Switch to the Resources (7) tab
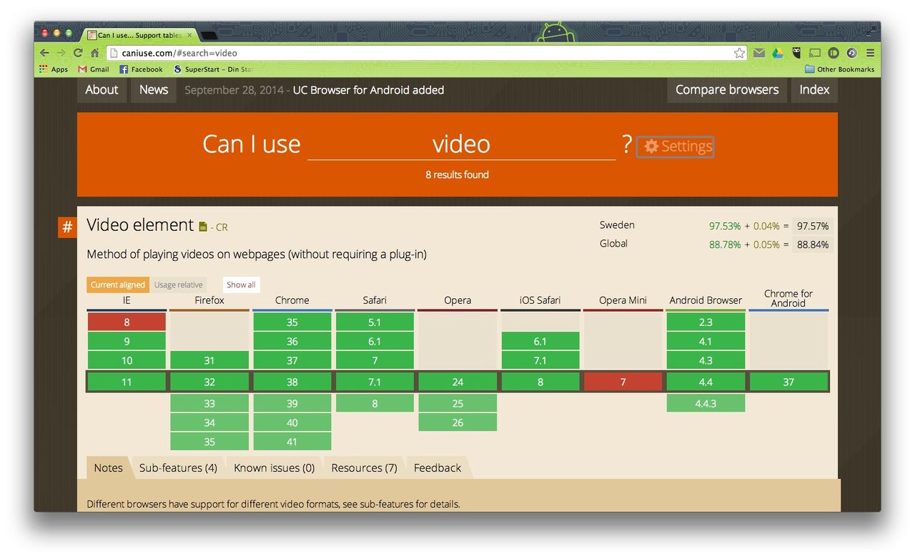Image resolution: width=915 pixels, height=559 pixels. click(364, 468)
